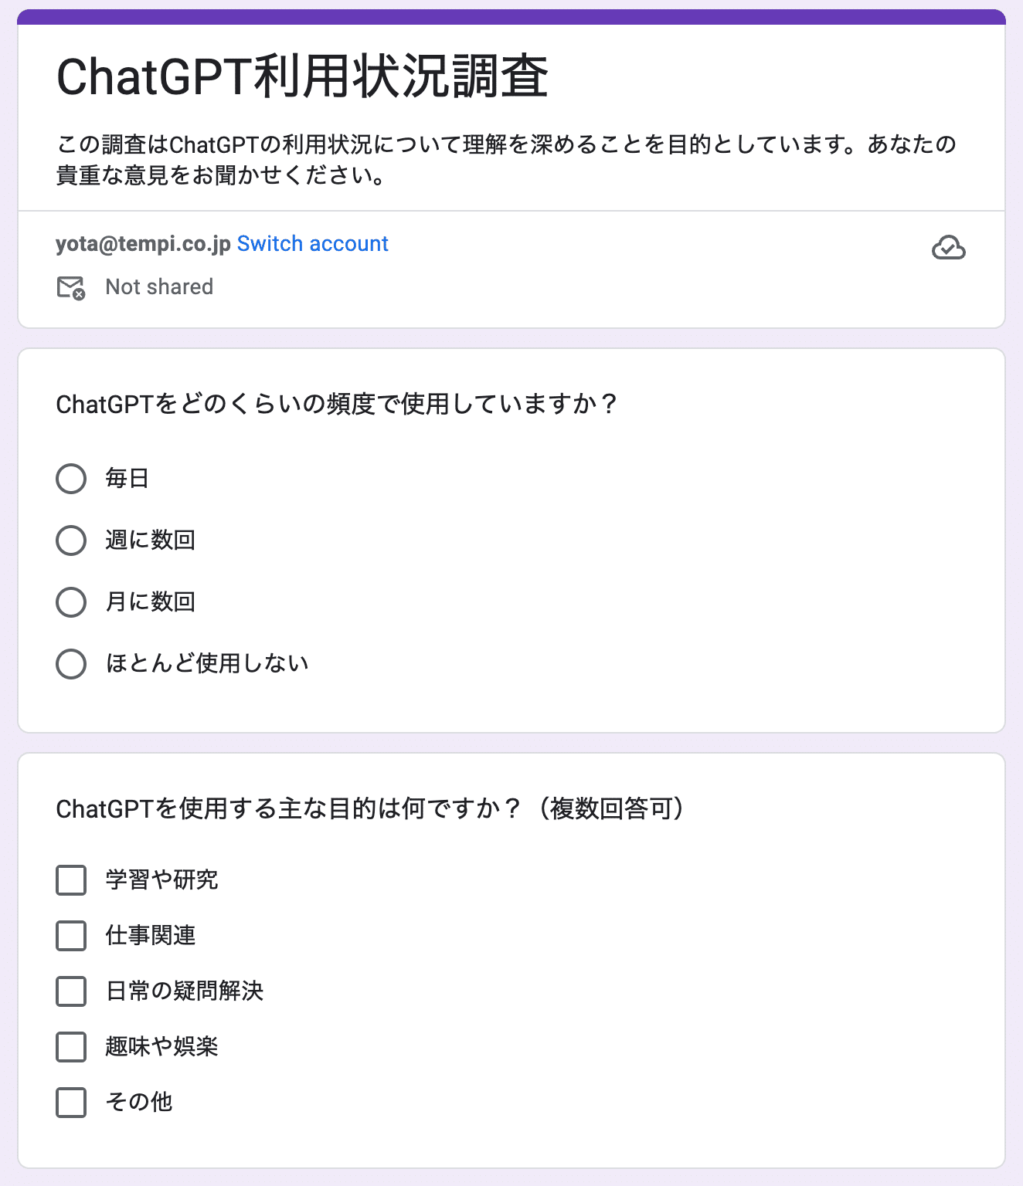Check the 学習や研究 checkbox
This screenshot has width=1023, height=1186.
coord(71,880)
